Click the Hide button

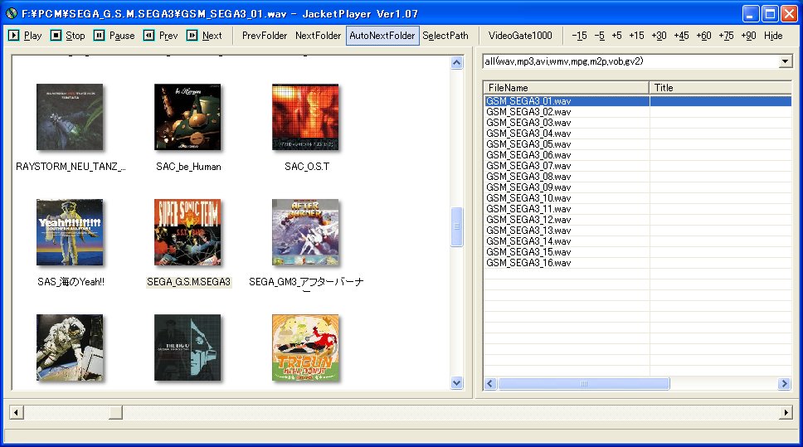click(773, 36)
